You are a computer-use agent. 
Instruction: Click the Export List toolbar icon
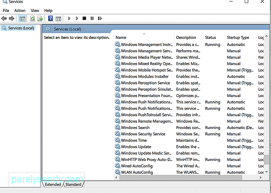[x=40, y=19]
